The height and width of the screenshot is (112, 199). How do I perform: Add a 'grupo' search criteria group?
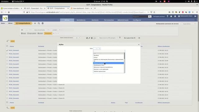click(40, 33)
